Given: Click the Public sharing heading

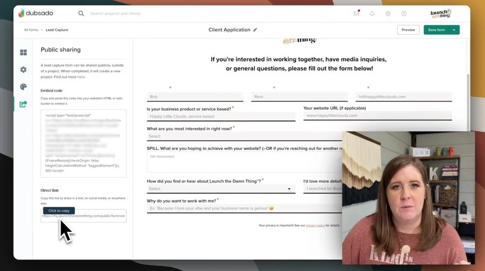Looking at the screenshot, I should point(61,50).
